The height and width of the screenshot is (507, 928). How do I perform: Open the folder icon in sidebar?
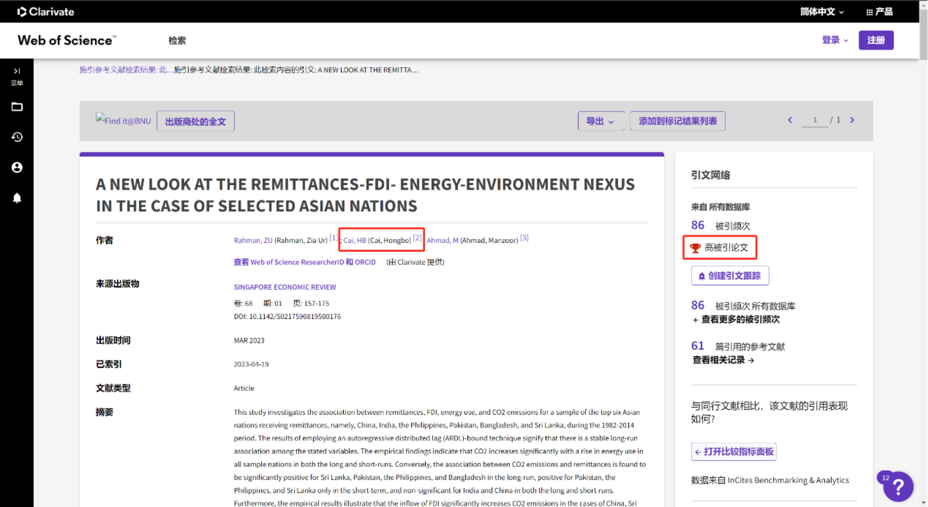tap(17, 107)
